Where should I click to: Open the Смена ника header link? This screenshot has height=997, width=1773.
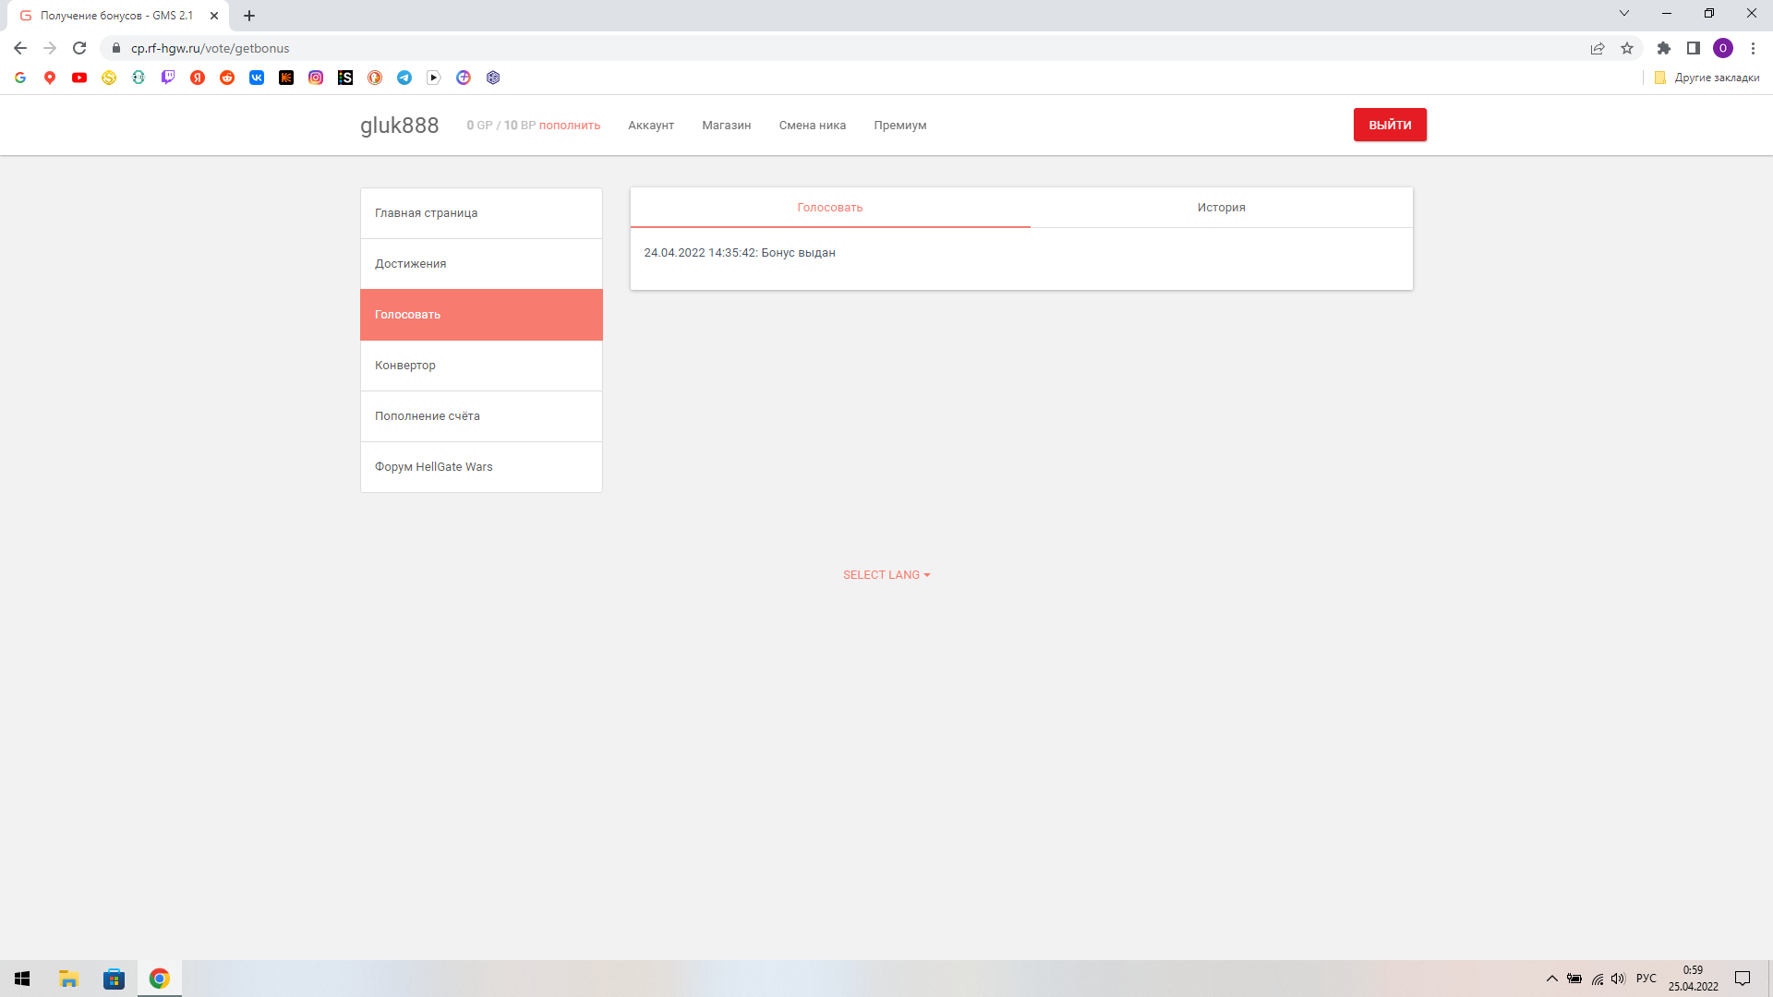(x=812, y=126)
